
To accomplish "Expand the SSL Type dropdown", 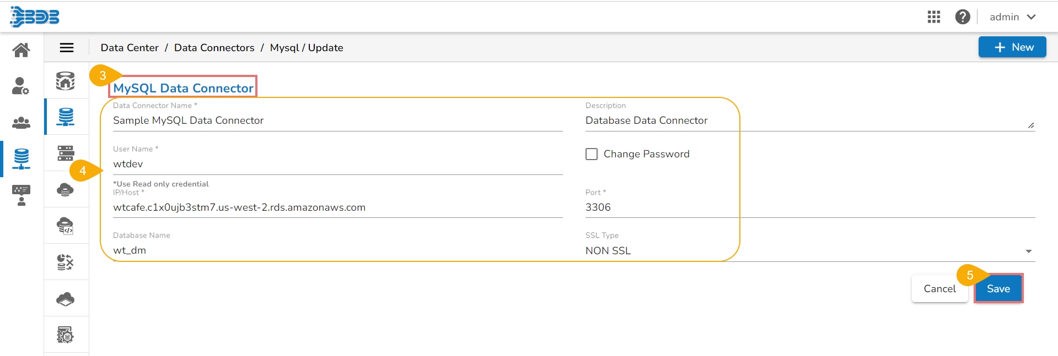I will (x=1028, y=251).
